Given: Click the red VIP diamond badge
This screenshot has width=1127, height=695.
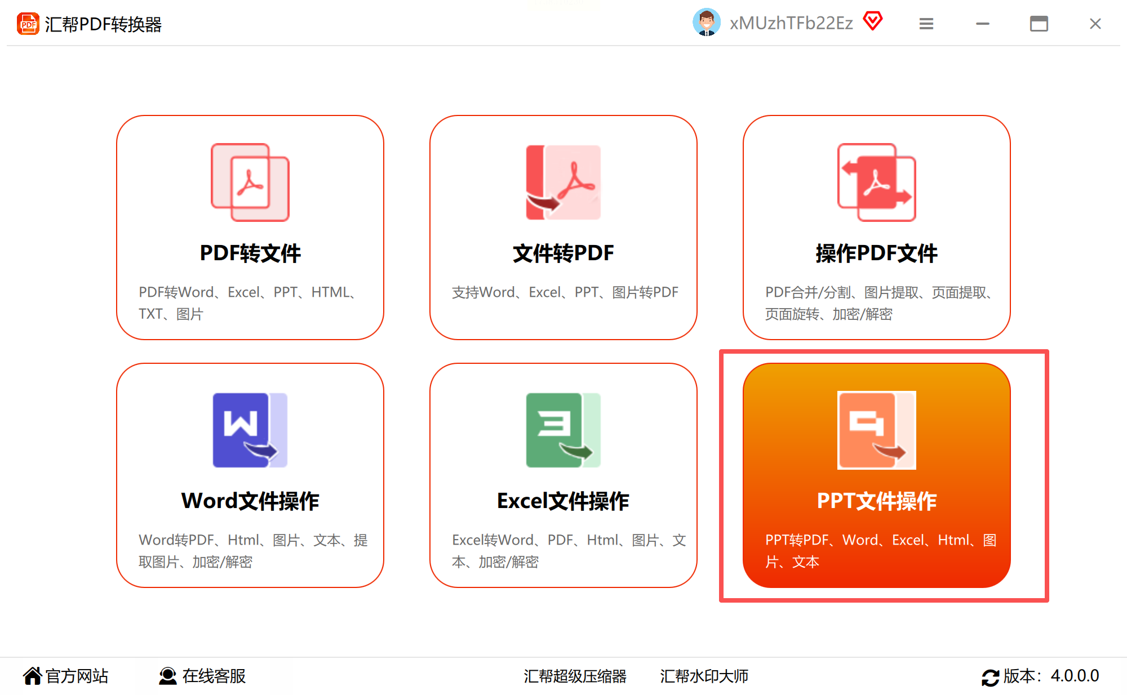Looking at the screenshot, I should coord(872,22).
